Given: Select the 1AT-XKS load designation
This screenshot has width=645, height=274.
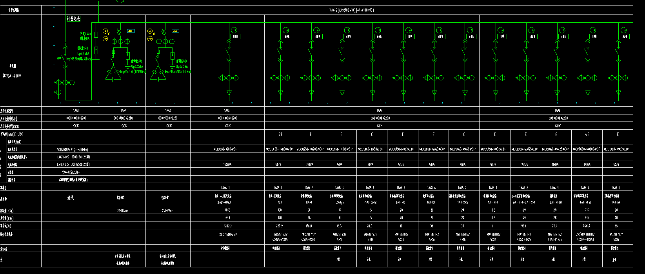Looking at the screenshot, I should (x=463, y=202).
